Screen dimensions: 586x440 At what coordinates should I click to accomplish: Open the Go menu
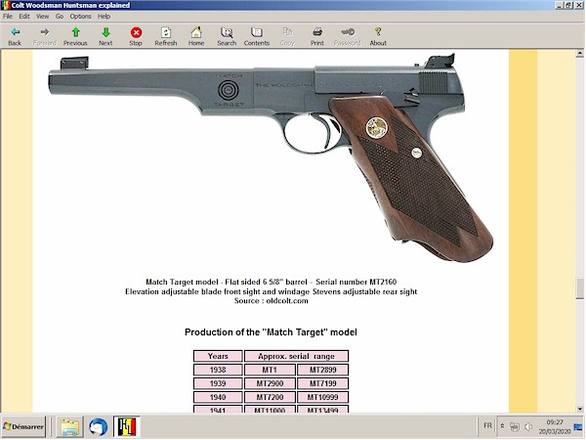(60, 17)
